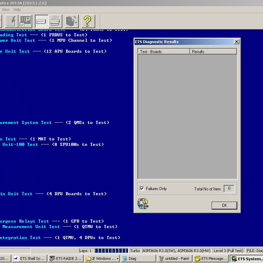
Task: Click the OK button in results dialog
Action: point(224,205)
